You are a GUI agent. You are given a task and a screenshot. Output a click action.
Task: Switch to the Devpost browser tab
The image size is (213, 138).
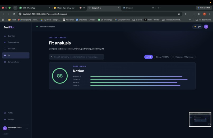click(138, 8)
